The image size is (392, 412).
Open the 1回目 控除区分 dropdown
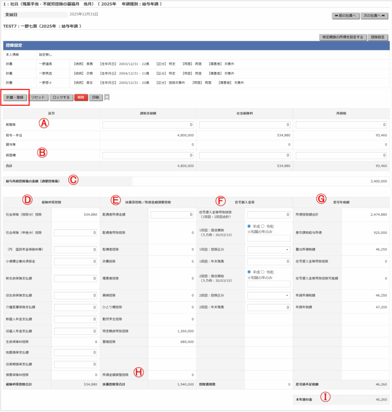pyautogui.click(x=269, y=250)
